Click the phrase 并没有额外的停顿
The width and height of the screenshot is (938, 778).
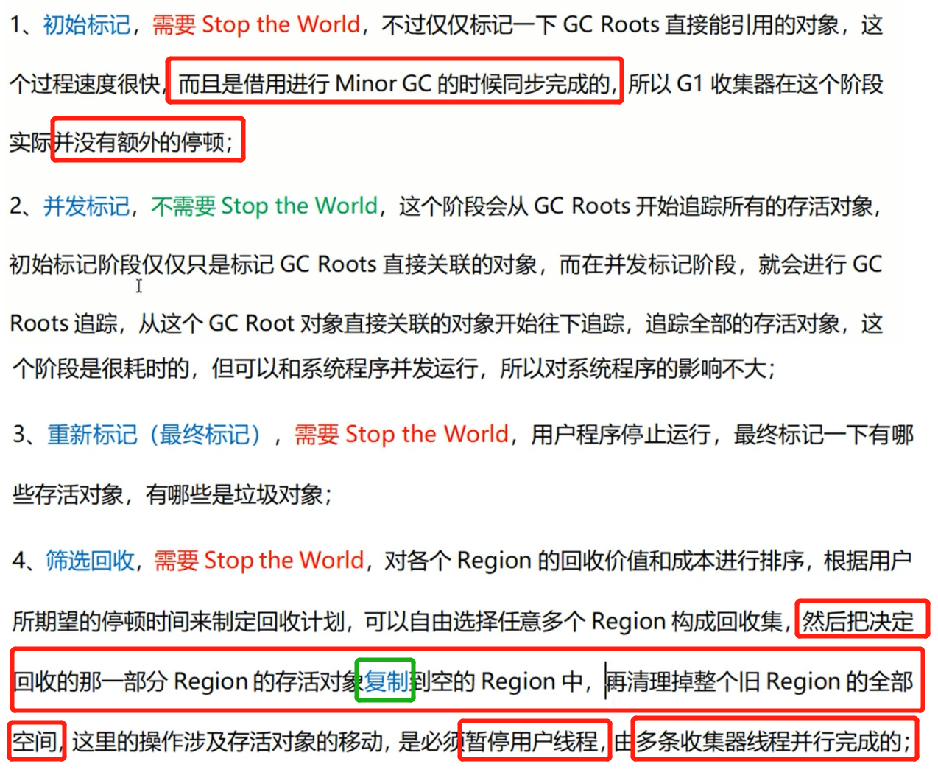(140, 141)
